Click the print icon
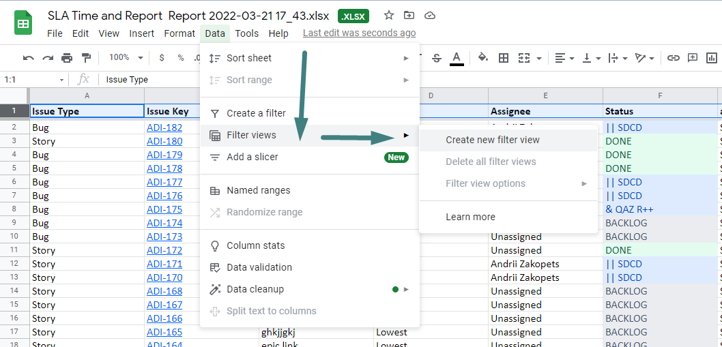 click(x=67, y=58)
